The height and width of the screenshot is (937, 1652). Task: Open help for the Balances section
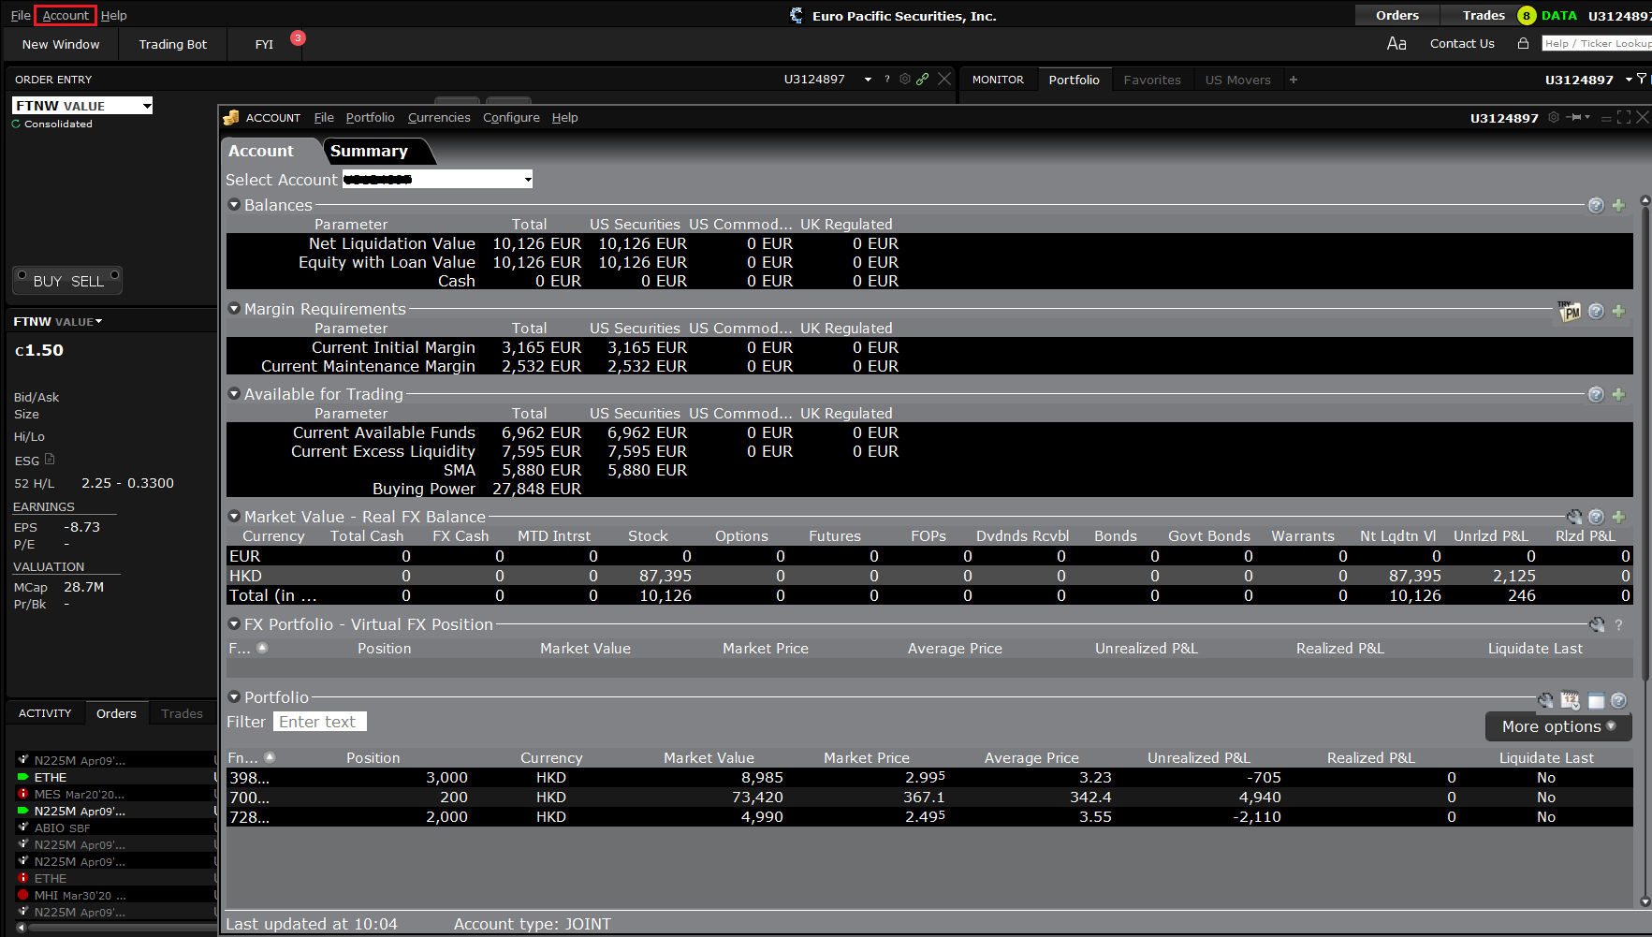(1596, 206)
